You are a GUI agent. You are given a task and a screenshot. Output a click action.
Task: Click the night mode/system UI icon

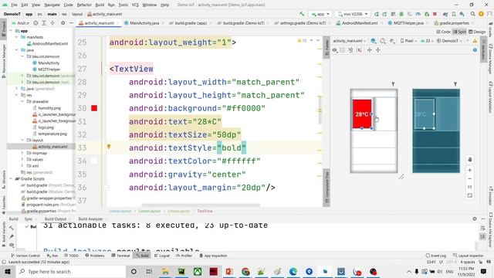click(x=392, y=41)
